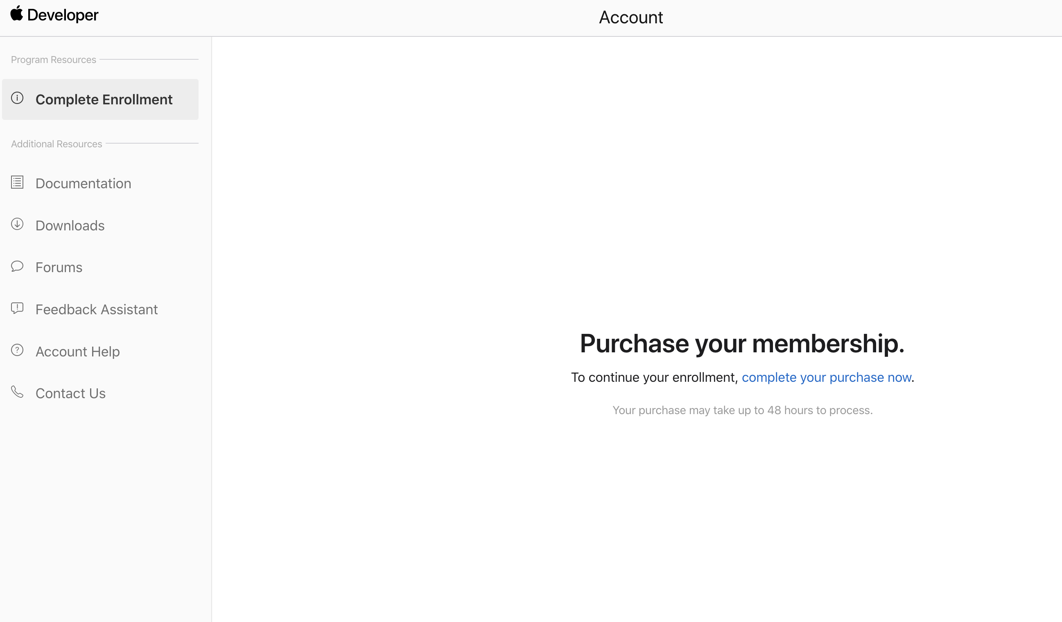Viewport: 1062px width, 622px height.
Task: Select Account Help in sidebar
Action: tap(77, 352)
